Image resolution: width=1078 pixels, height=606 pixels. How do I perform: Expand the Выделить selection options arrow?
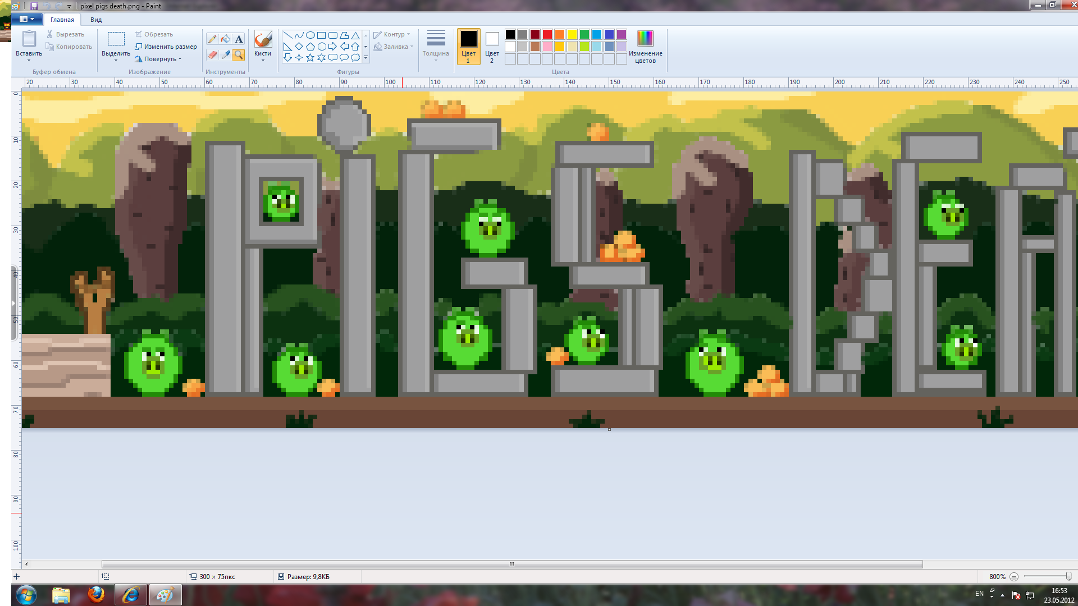pyautogui.click(x=116, y=59)
